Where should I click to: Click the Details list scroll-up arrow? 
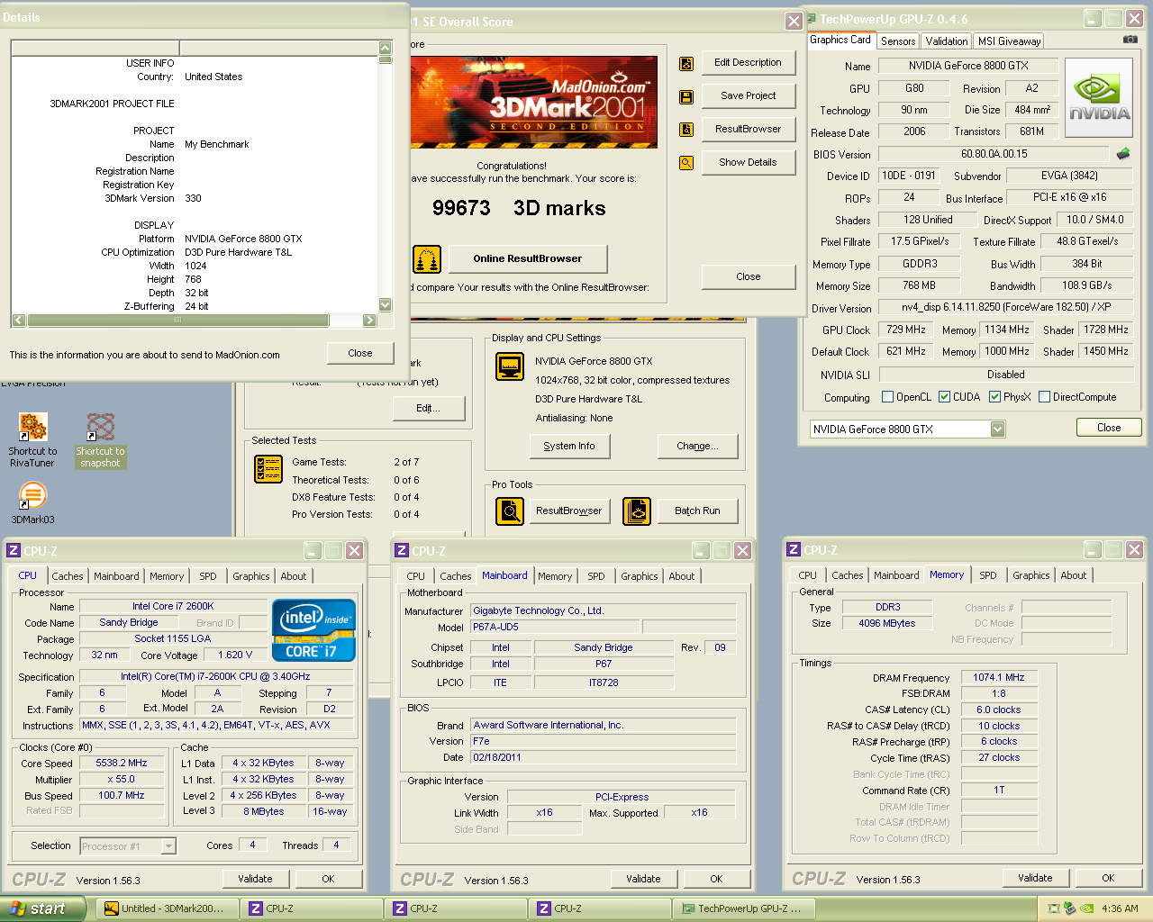[386, 48]
